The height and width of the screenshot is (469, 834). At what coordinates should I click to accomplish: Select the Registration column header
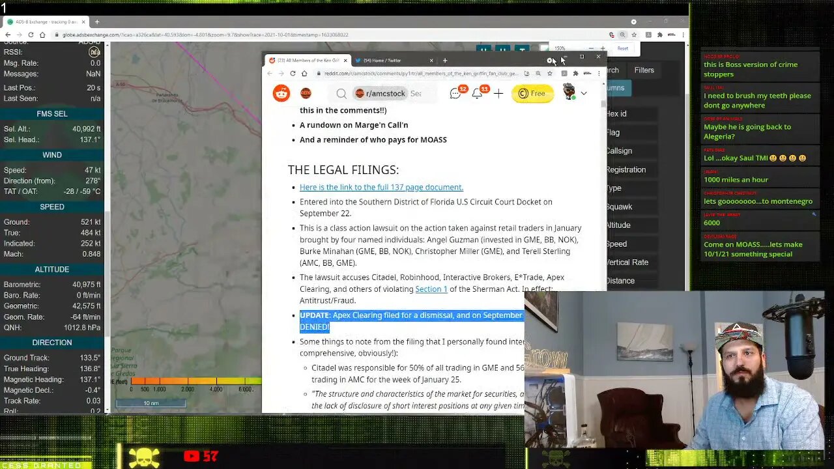pos(626,169)
